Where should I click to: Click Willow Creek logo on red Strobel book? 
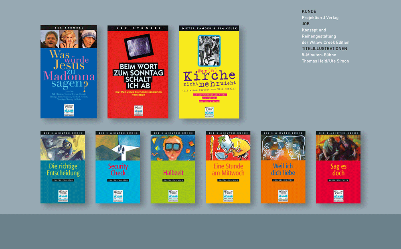pyautogui.click(x=138, y=111)
